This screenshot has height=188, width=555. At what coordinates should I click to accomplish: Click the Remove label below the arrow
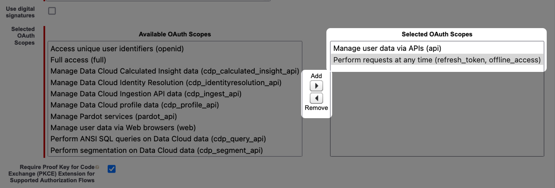pyautogui.click(x=316, y=108)
